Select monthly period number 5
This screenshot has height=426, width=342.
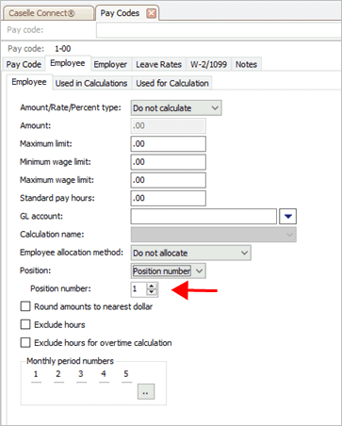[x=126, y=375]
